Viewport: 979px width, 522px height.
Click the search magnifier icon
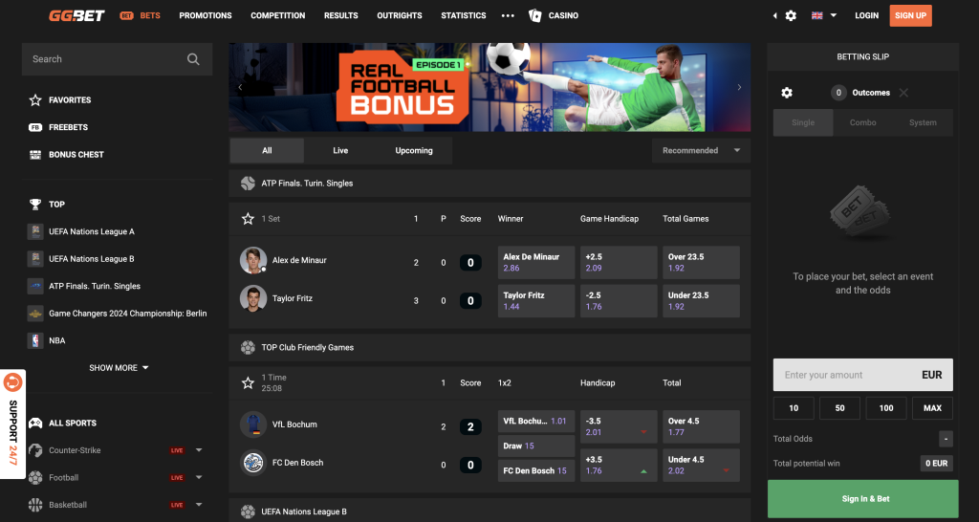[193, 59]
